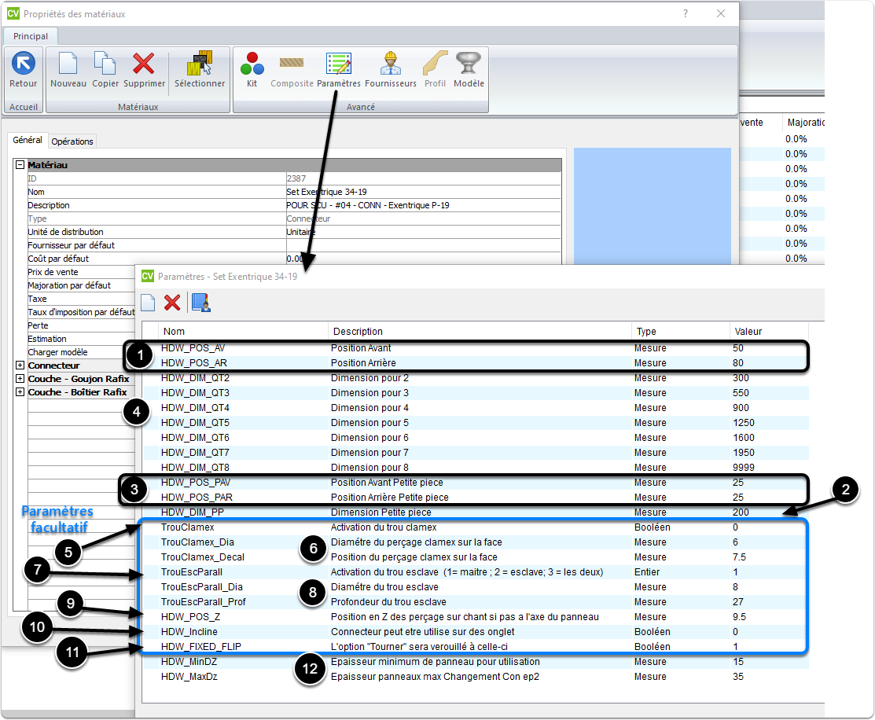Viewport: 875px width, 720px height.
Task: Expand the Connecteur property group
Action: (20, 366)
